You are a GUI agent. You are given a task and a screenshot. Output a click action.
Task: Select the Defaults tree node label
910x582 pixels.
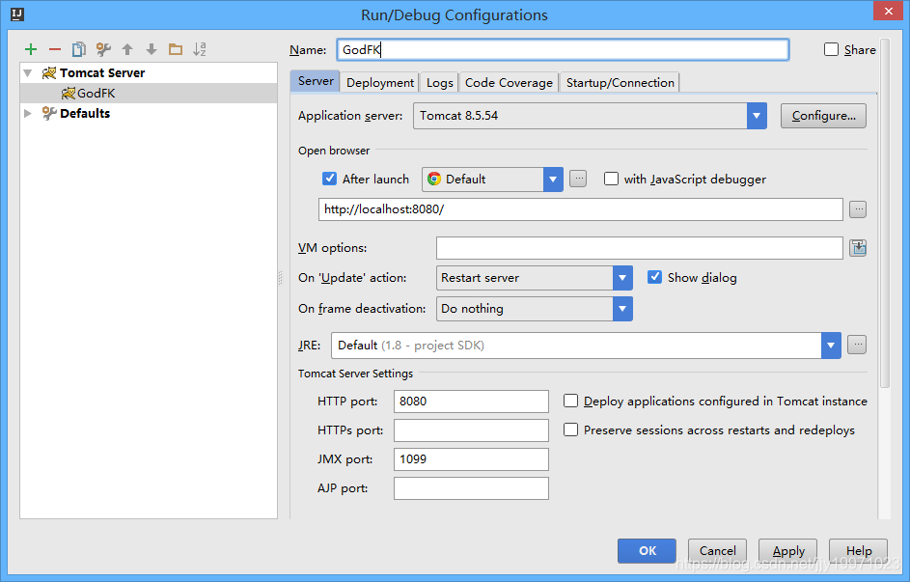tap(85, 113)
